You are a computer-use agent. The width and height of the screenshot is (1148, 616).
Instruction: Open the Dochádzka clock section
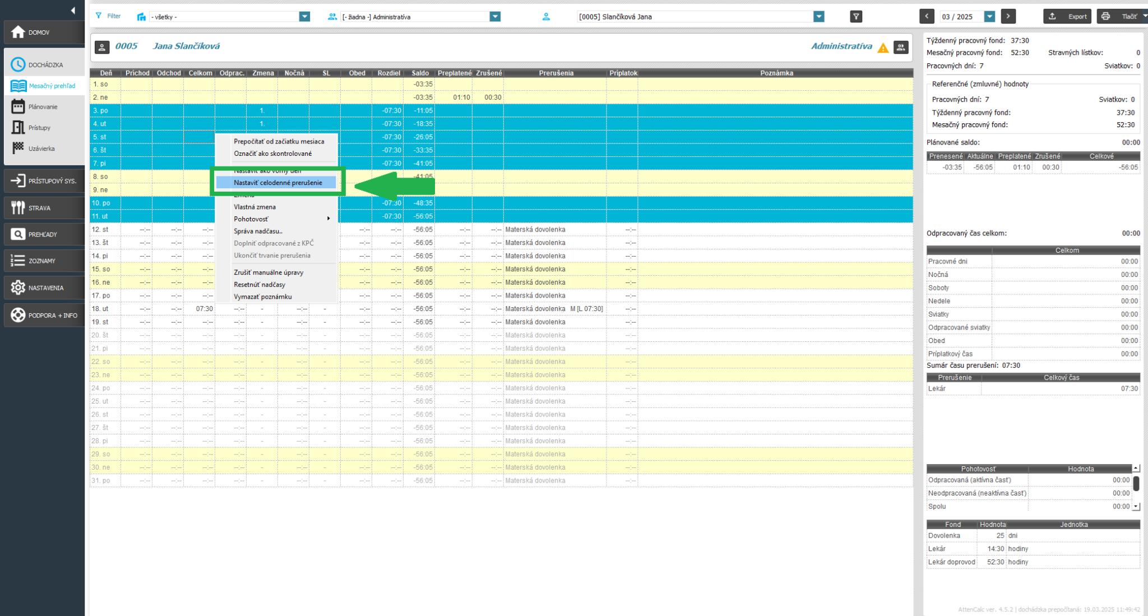tap(18, 65)
